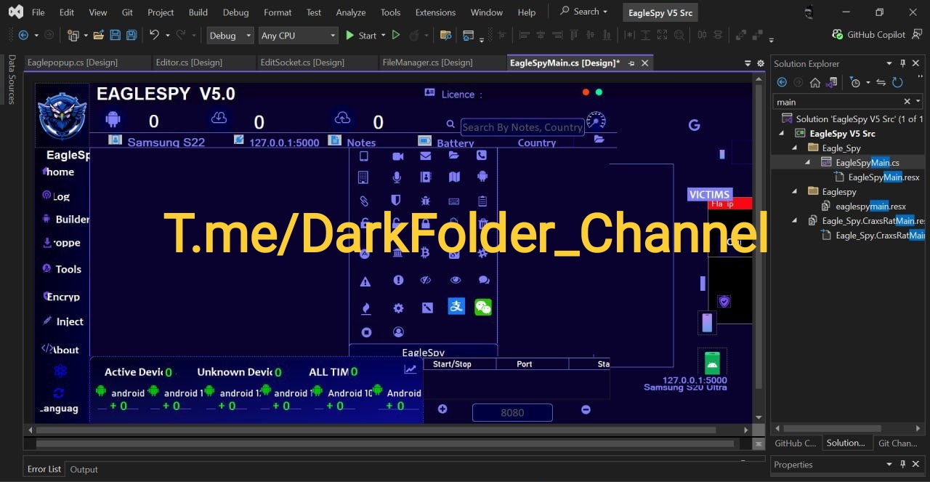Collapse the EagleSpy V5 Src project node
The height and width of the screenshot is (482, 930).
click(783, 133)
